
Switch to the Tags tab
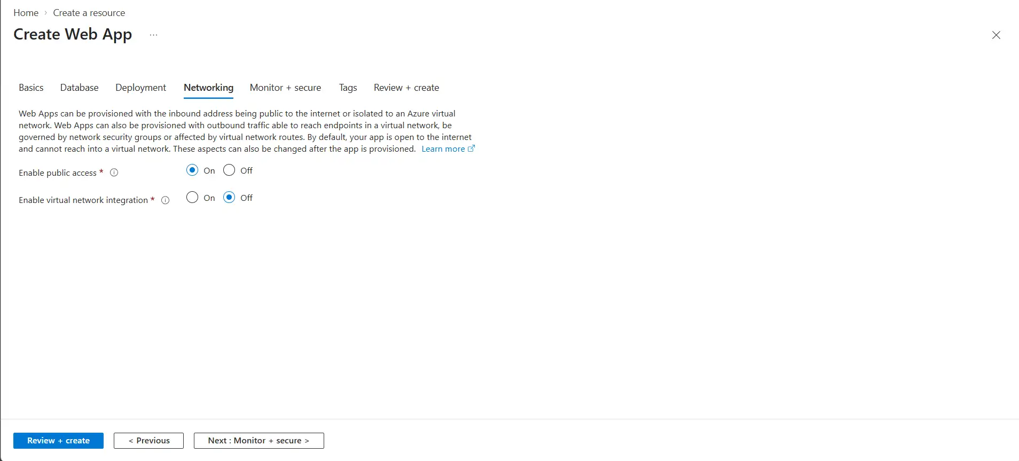click(x=348, y=88)
